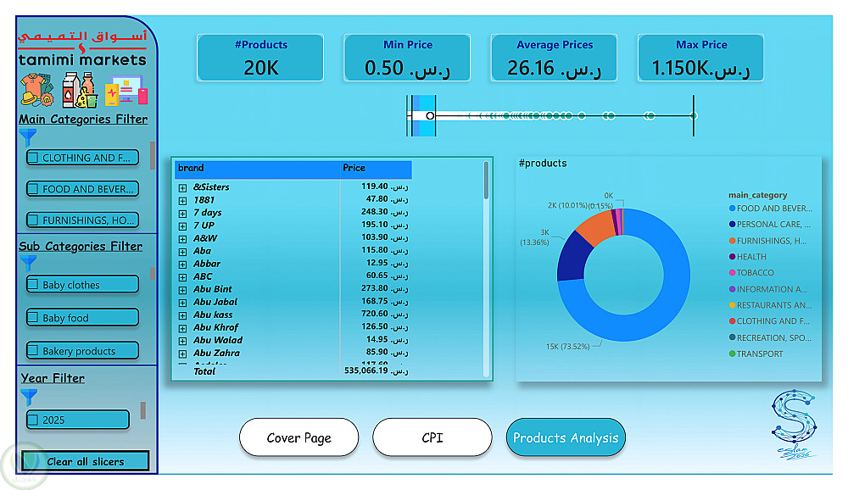
Task: Open the Products Analysis page
Action: 566,437
